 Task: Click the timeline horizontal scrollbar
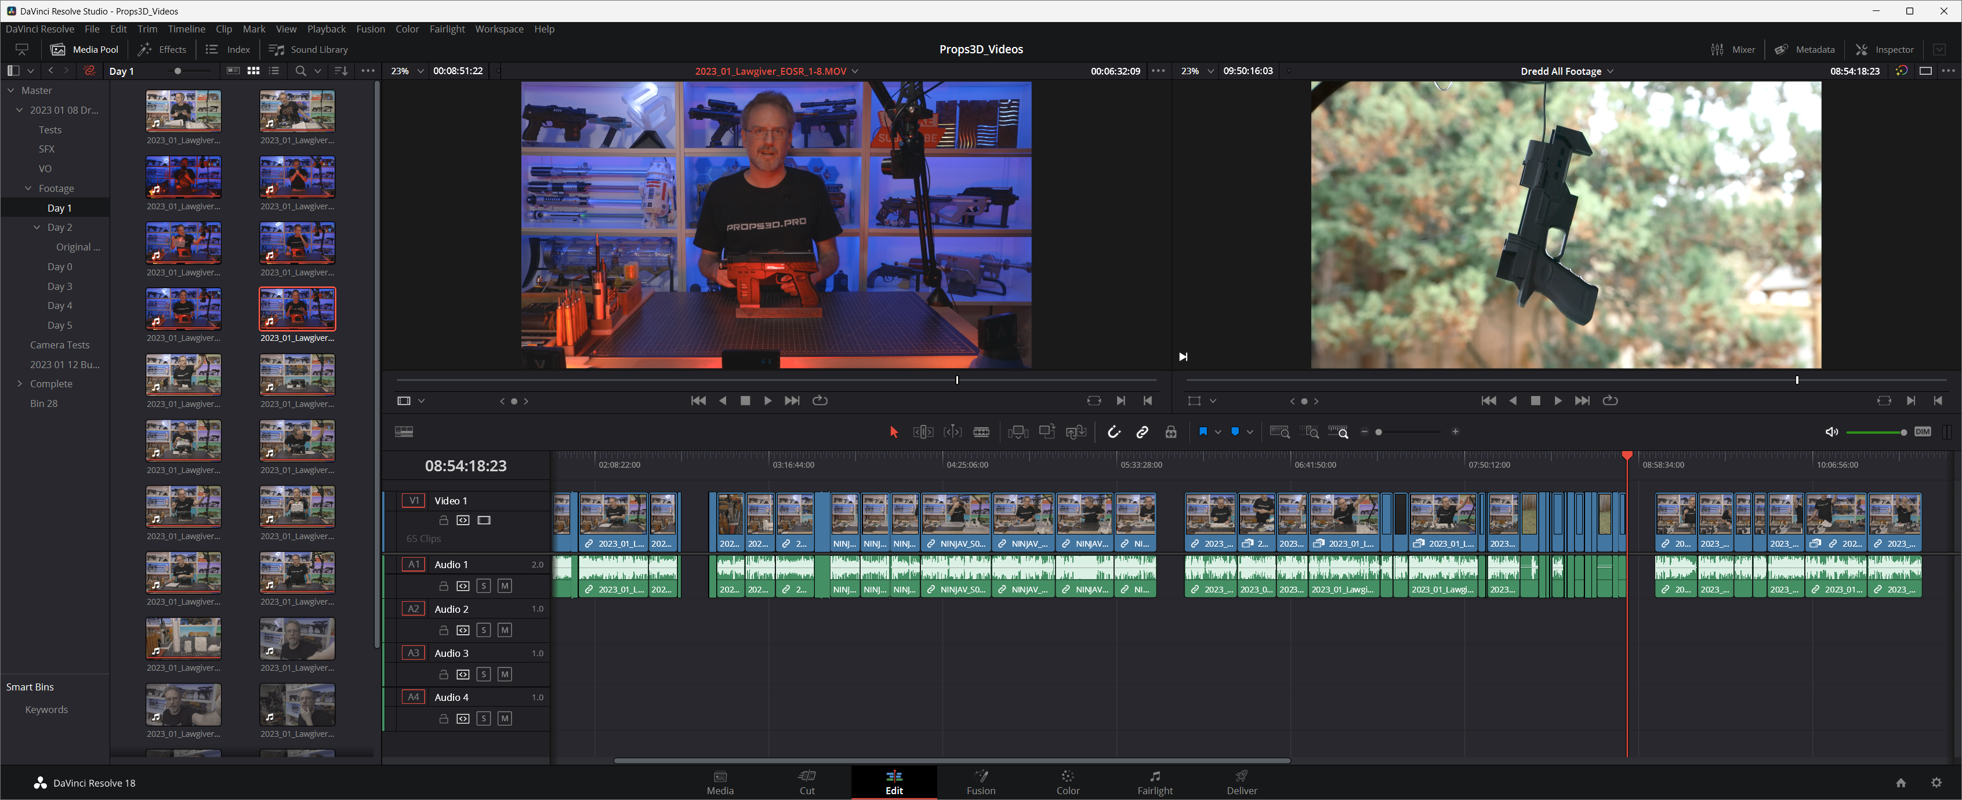951,761
